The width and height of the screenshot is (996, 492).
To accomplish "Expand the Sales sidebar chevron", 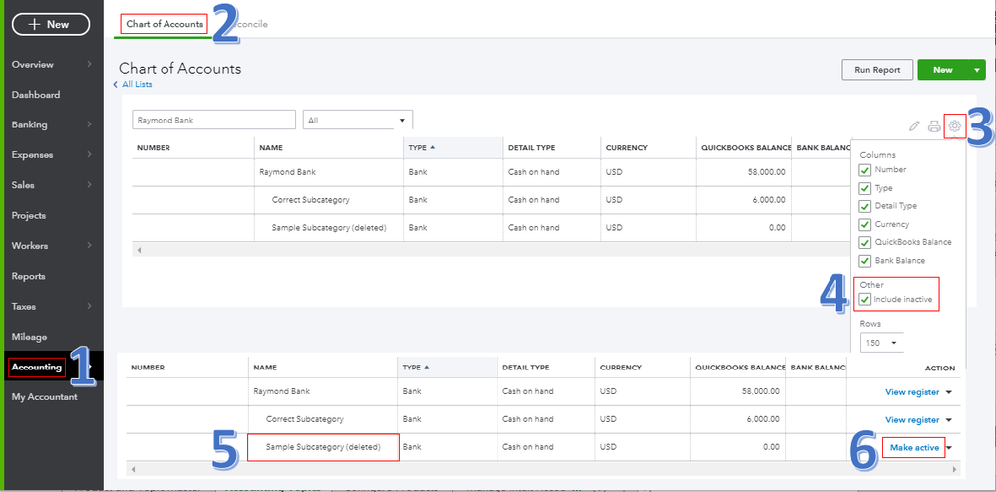I will pyautogui.click(x=90, y=185).
